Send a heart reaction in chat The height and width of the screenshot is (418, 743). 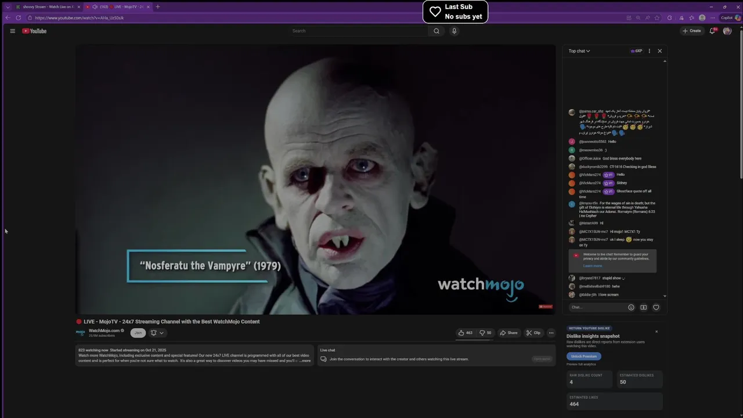(656, 307)
